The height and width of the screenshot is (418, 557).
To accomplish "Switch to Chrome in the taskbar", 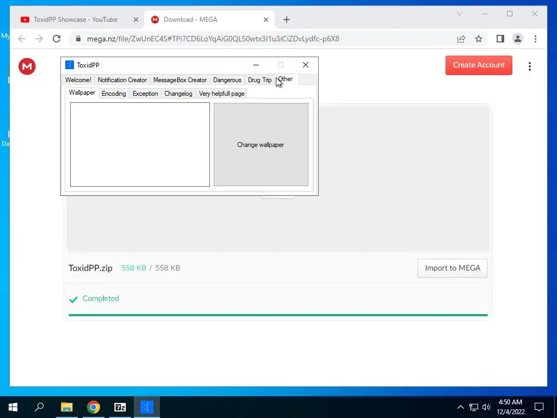I will 94,407.
